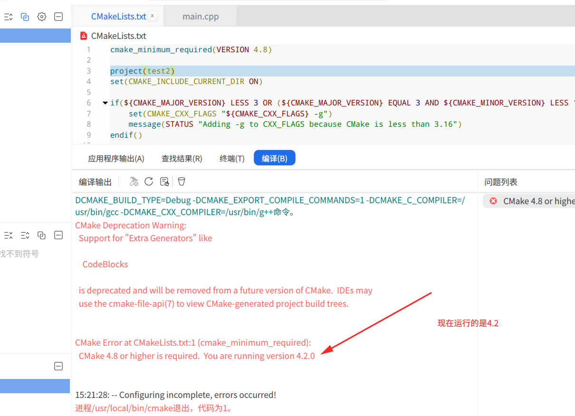The height and width of the screenshot is (416, 575).
Task: Switch to the 应用程序输出(A) tab
Action: click(116, 159)
